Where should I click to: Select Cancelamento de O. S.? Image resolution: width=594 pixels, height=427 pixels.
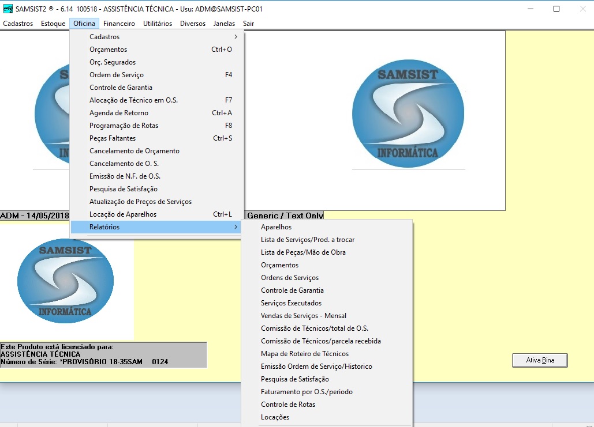(156, 164)
